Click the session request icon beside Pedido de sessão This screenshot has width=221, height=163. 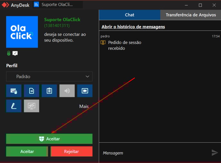[x=103, y=43]
